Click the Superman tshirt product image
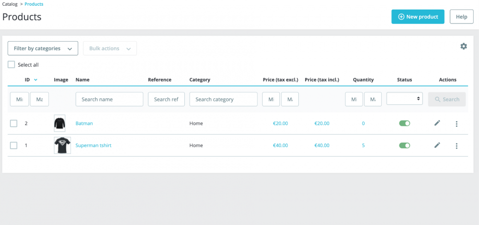 click(62, 146)
